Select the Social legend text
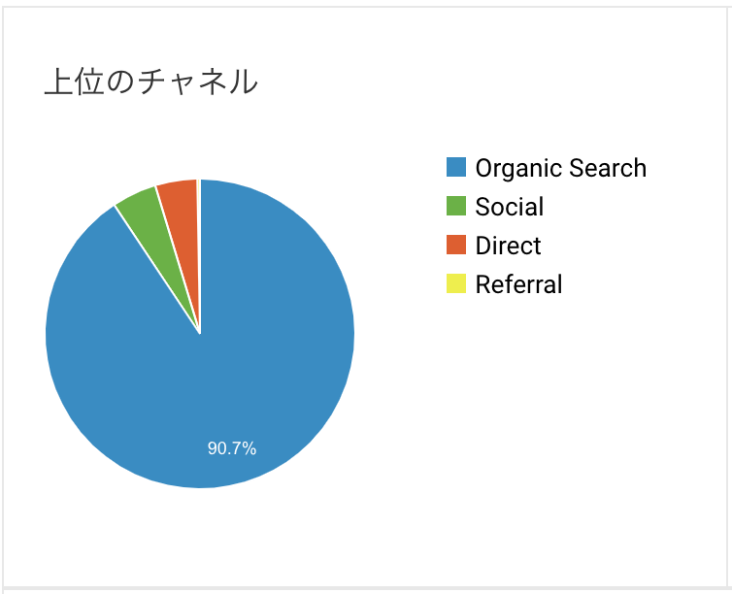This screenshot has height=594, width=732. [x=510, y=207]
